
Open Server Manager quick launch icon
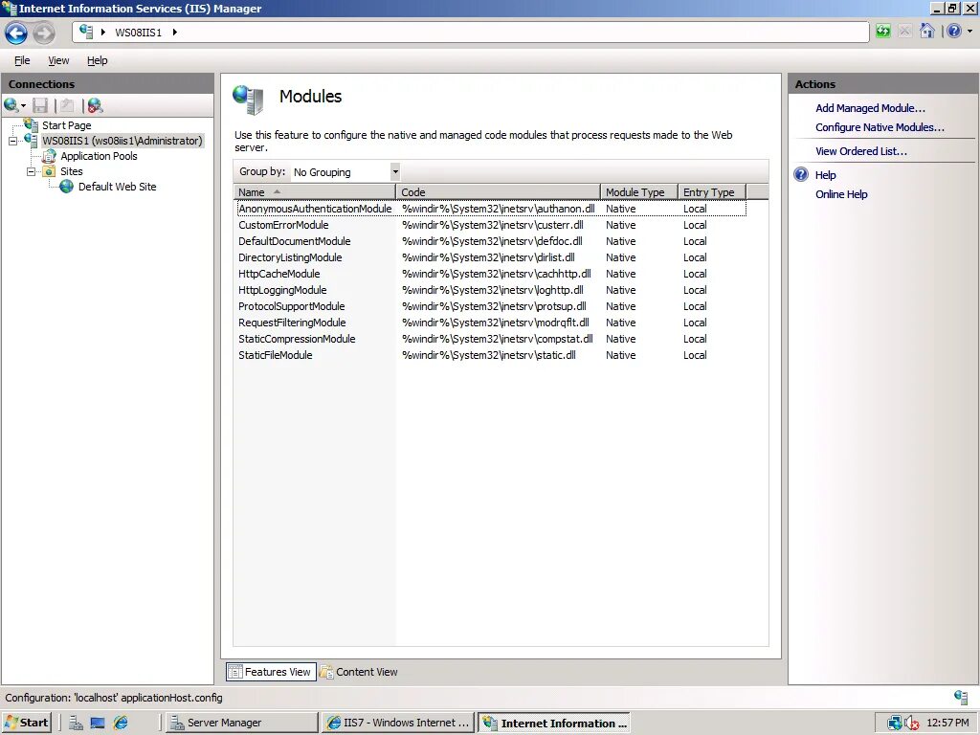tap(76, 723)
